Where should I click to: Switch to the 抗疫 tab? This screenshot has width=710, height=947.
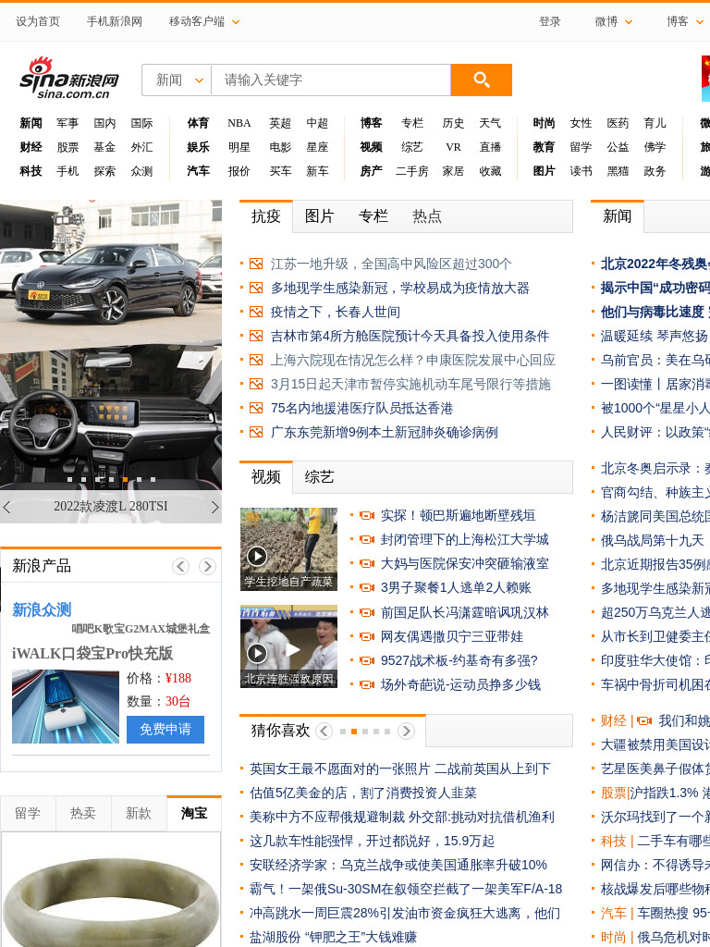pos(266,216)
